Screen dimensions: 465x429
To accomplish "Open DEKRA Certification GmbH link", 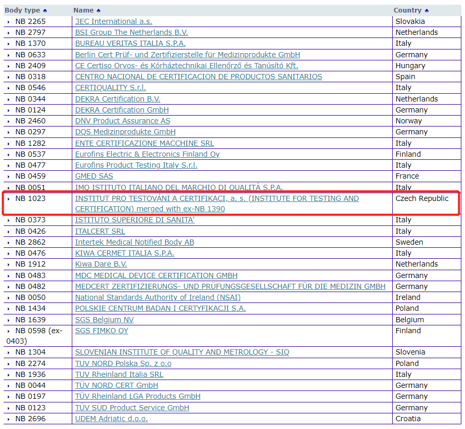I will 122,110.
